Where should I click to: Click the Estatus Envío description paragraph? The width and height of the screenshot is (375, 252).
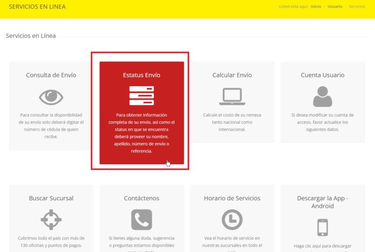pyautogui.click(x=142, y=133)
